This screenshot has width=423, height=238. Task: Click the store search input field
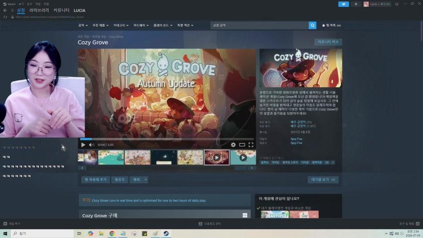click(x=259, y=25)
